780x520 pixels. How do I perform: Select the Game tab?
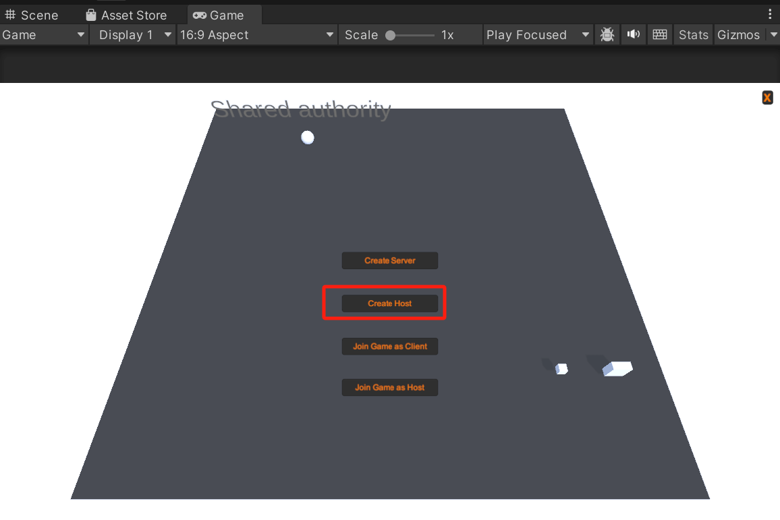coord(219,15)
